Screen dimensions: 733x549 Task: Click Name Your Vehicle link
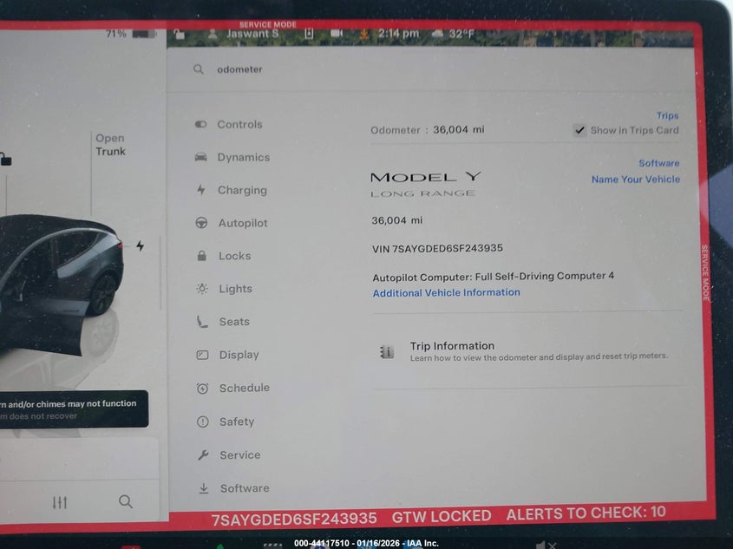(635, 180)
